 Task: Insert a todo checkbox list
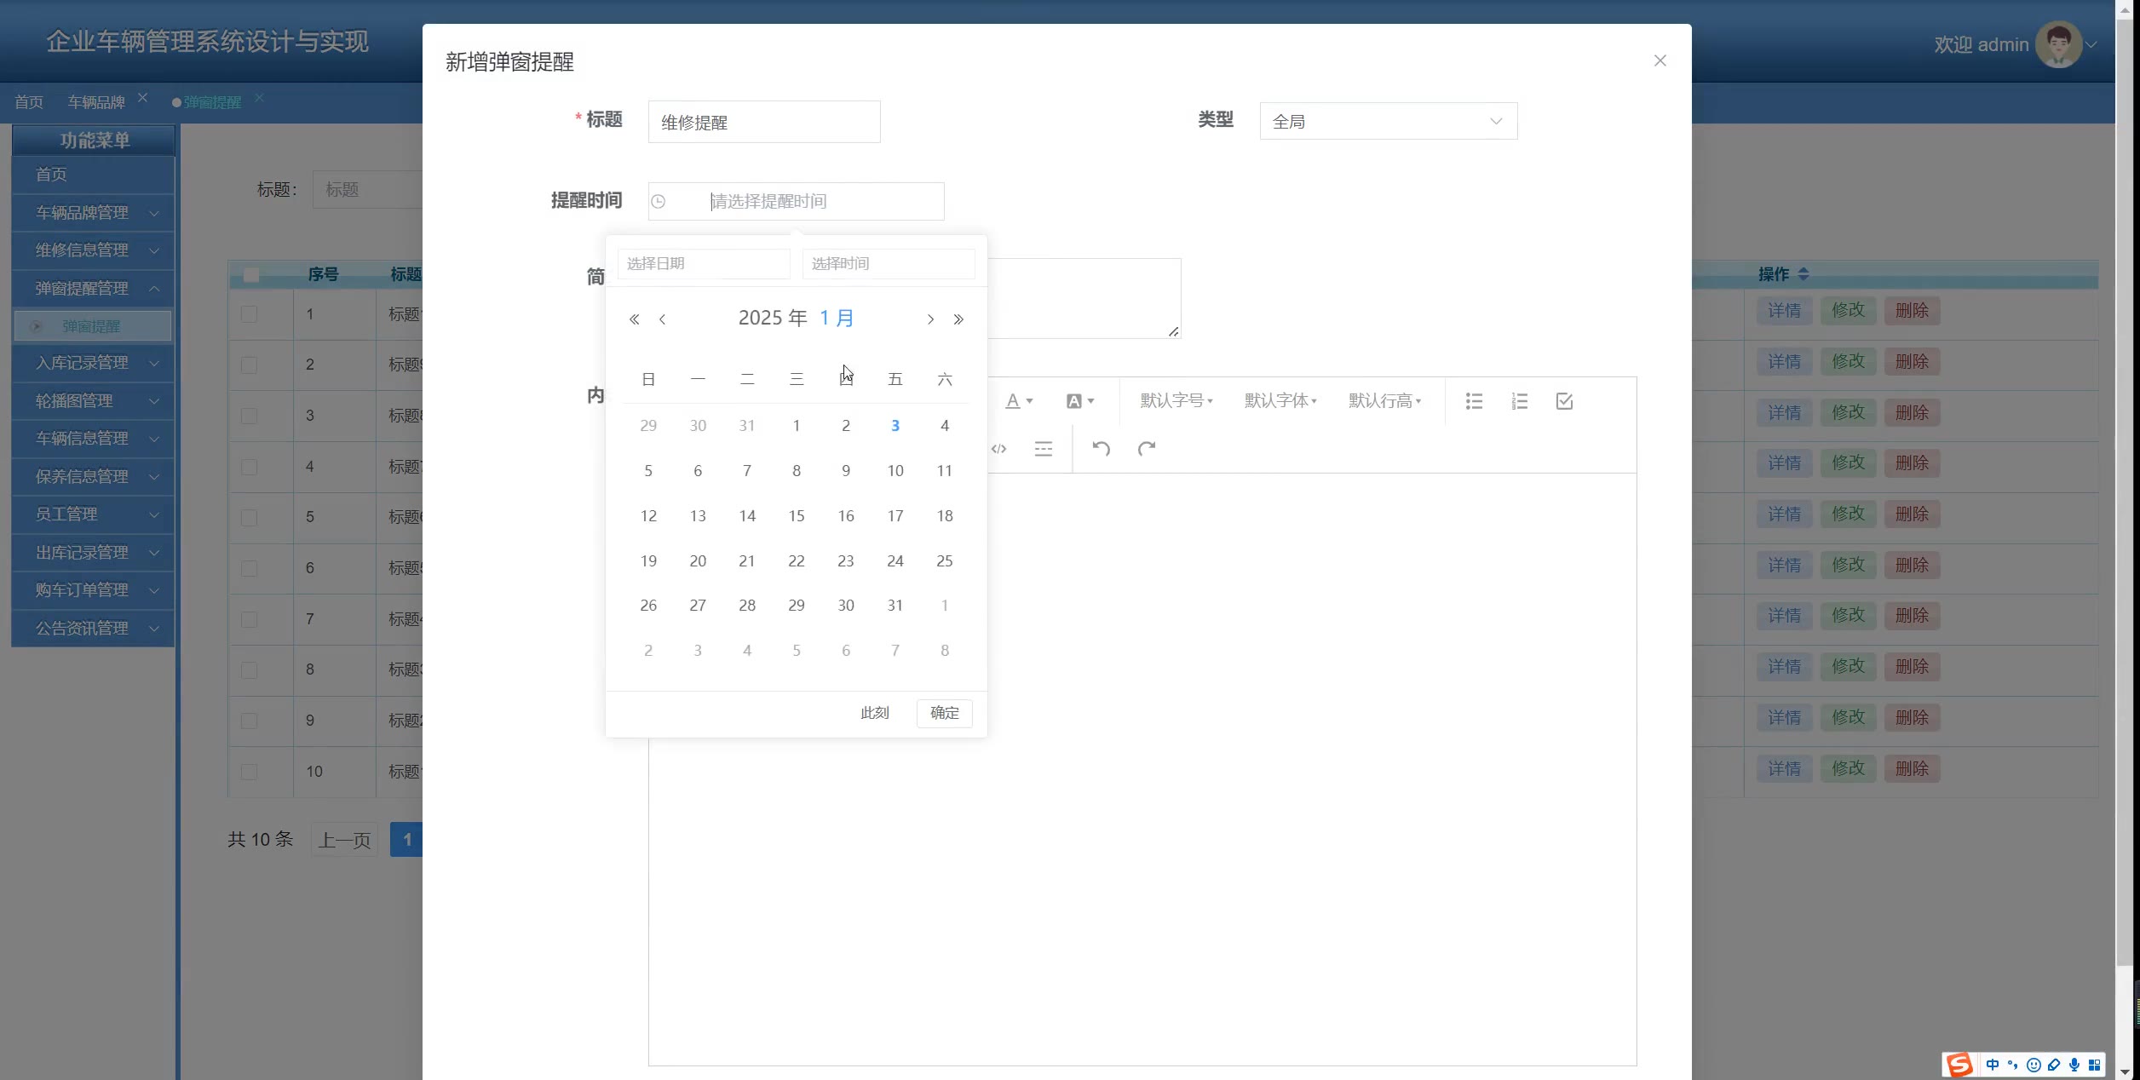[1564, 401]
